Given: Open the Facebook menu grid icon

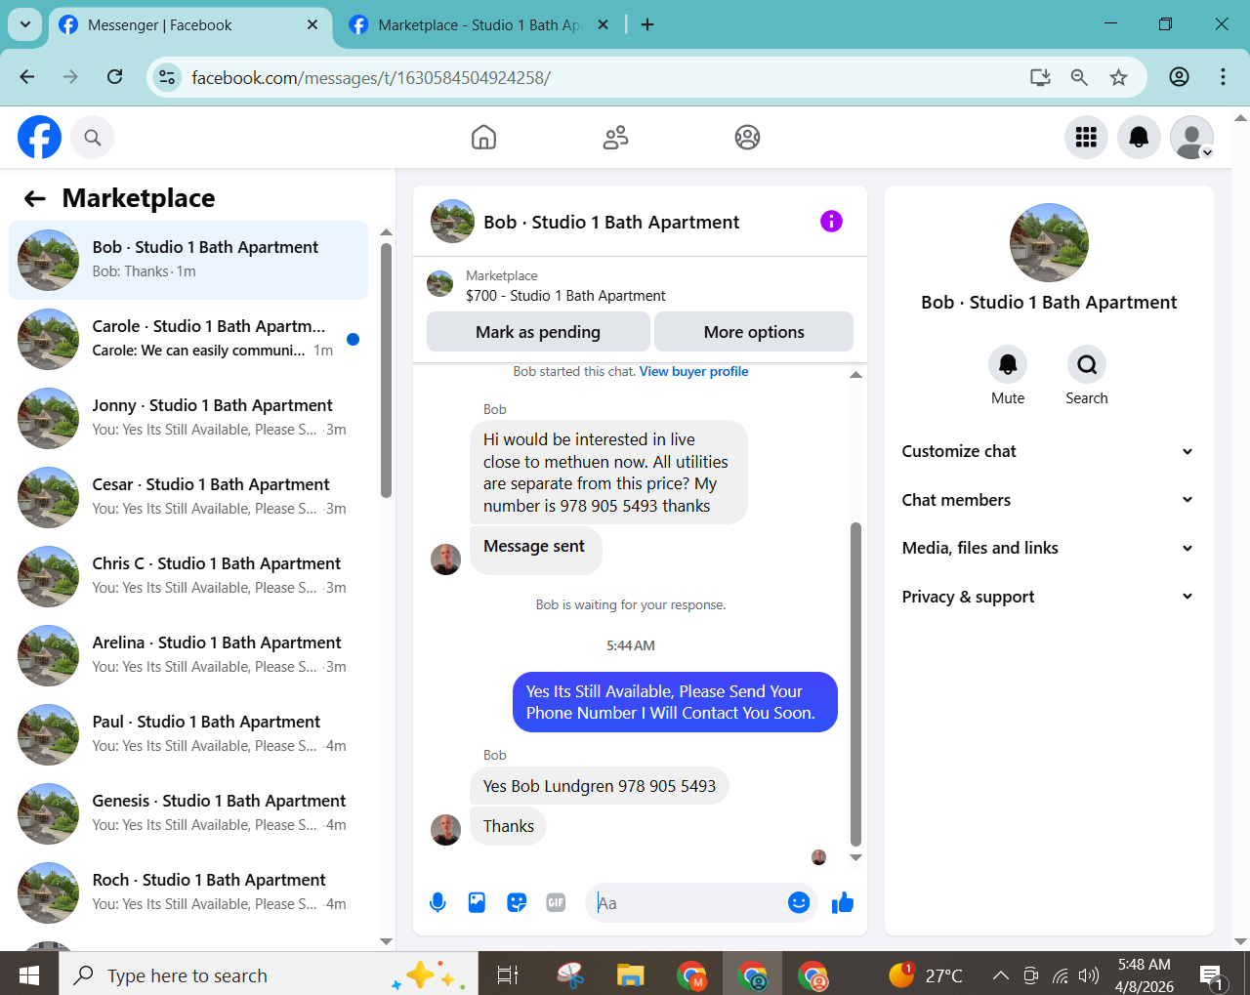Looking at the screenshot, I should pyautogui.click(x=1086, y=138).
